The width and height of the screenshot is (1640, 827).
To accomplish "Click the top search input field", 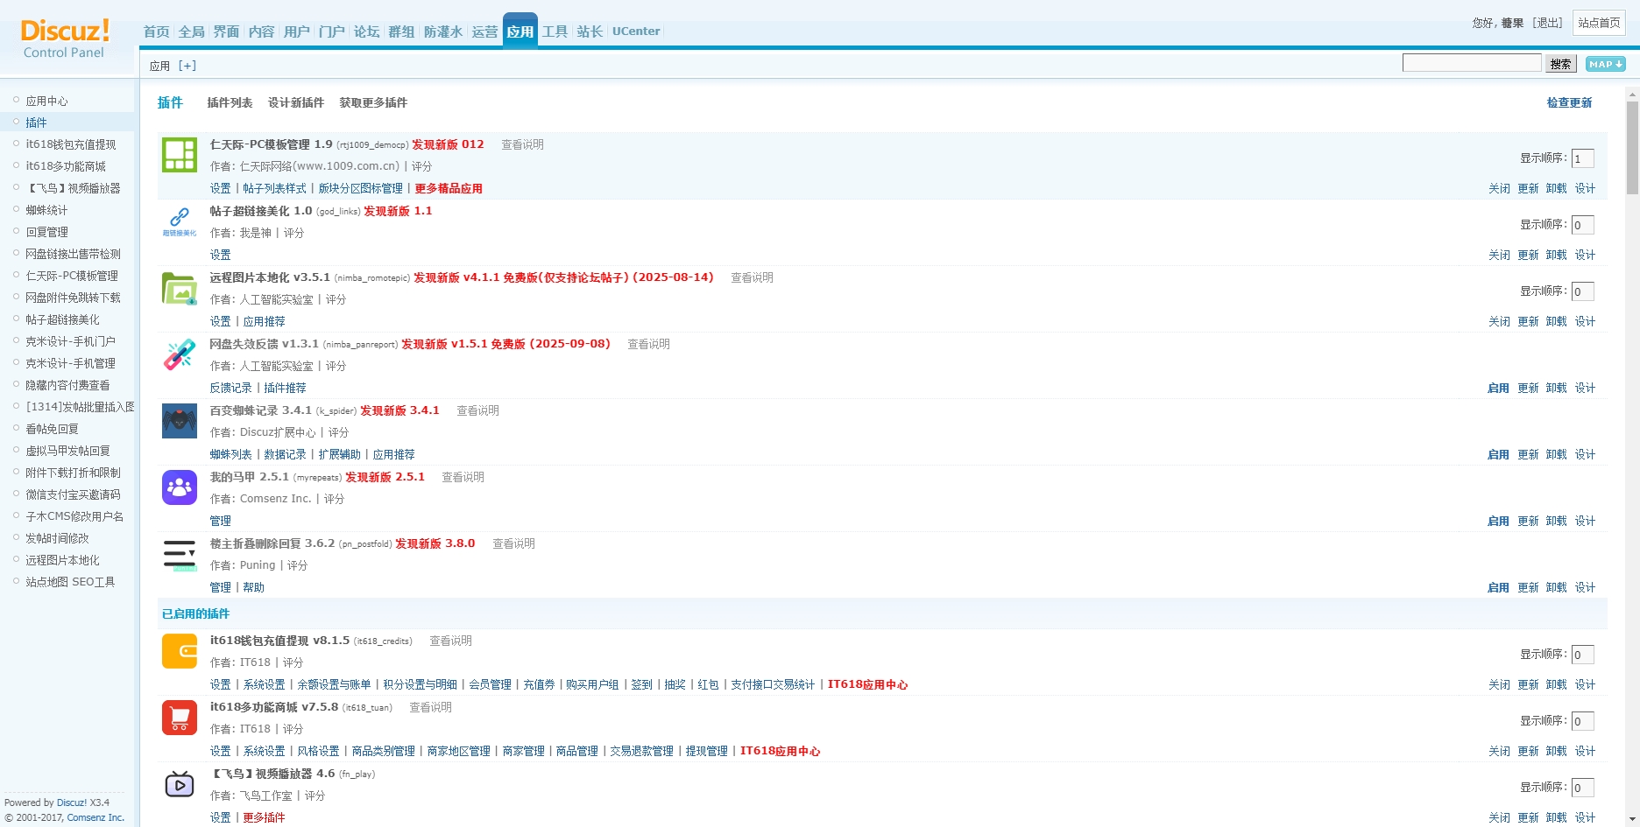I will pyautogui.click(x=1471, y=63).
